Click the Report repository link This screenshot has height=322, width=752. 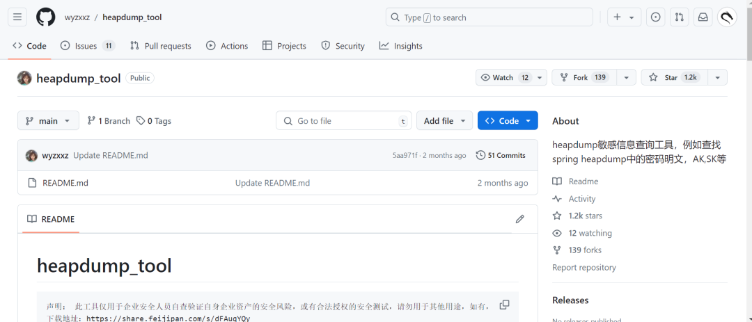(583, 267)
